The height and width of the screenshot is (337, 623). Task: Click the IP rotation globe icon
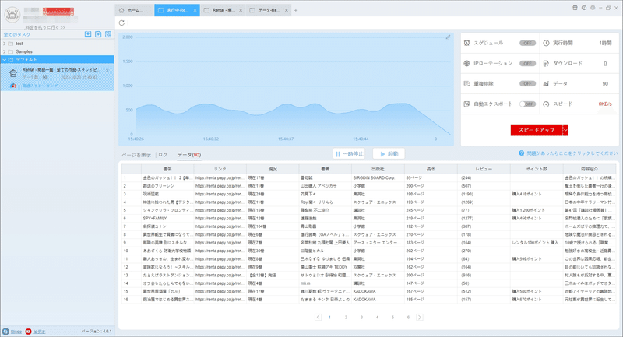pos(466,64)
